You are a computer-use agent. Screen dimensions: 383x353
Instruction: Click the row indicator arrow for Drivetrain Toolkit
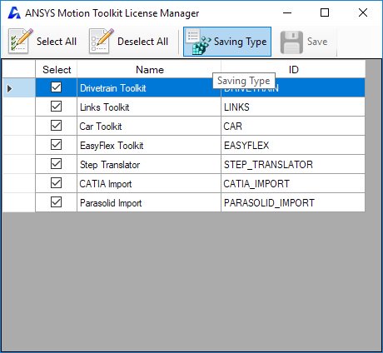pyautogui.click(x=10, y=88)
